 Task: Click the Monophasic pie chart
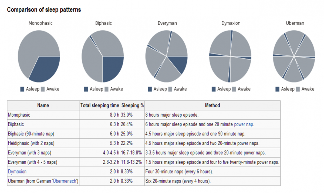pyautogui.click(x=39, y=56)
